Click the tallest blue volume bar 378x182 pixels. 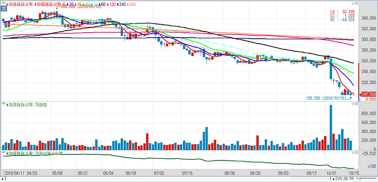point(331,127)
